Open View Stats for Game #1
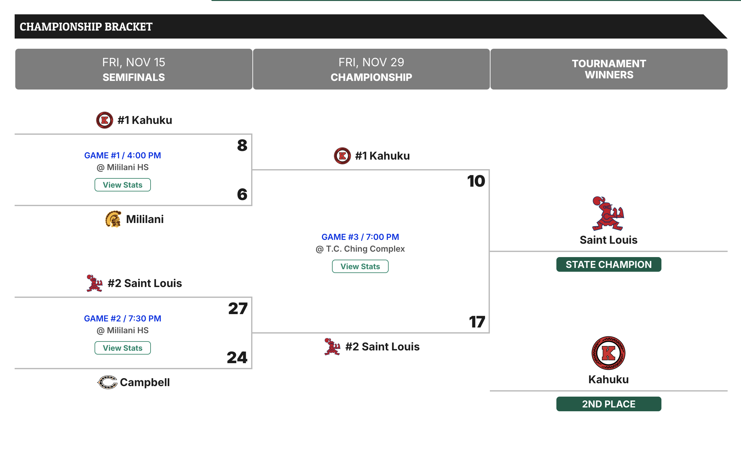The image size is (741, 453). (123, 185)
